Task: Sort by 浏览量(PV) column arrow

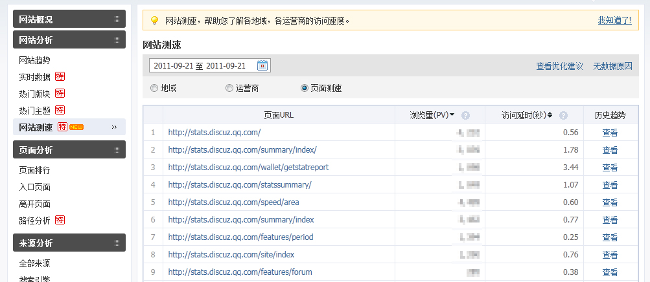Action: click(x=452, y=115)
